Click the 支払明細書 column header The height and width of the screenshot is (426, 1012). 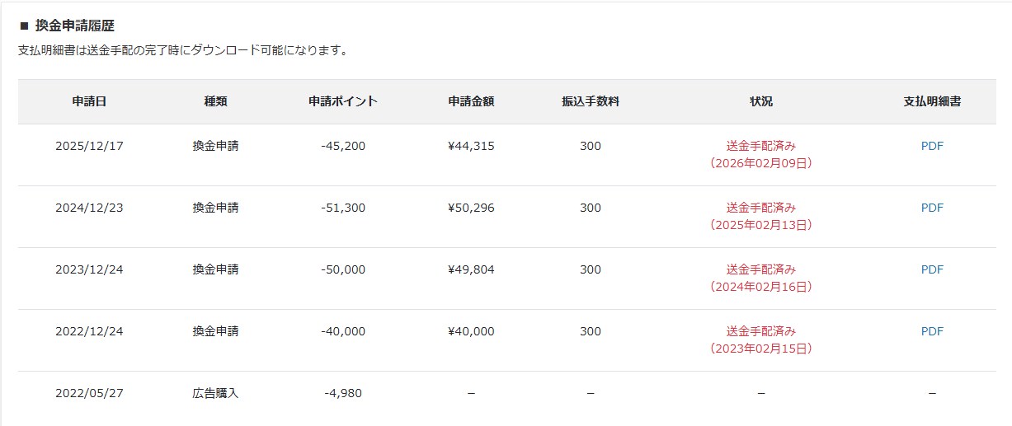(932, 101)
